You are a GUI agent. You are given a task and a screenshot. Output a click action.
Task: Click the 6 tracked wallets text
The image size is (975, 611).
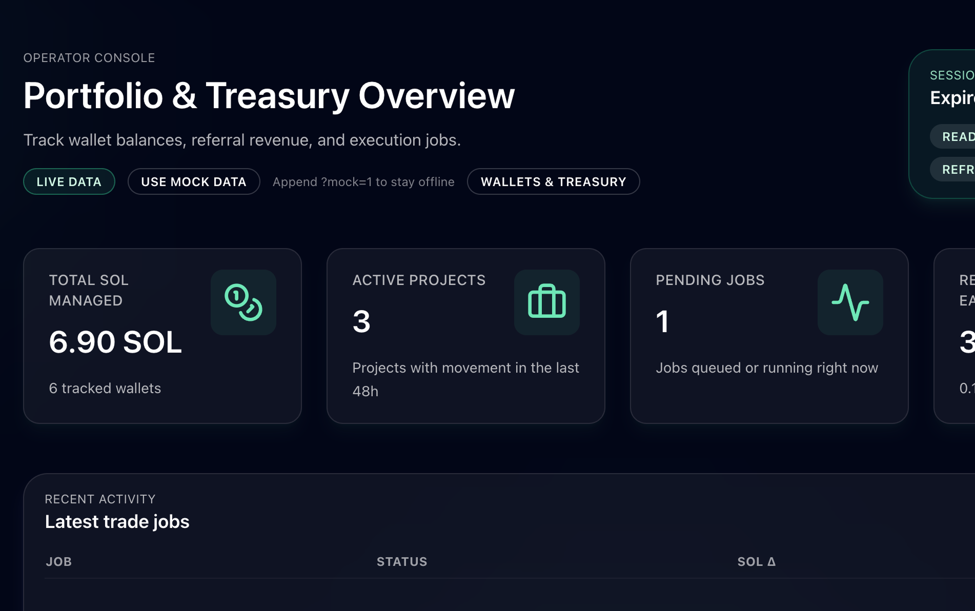pyautogui.click(x=105, y=388)
